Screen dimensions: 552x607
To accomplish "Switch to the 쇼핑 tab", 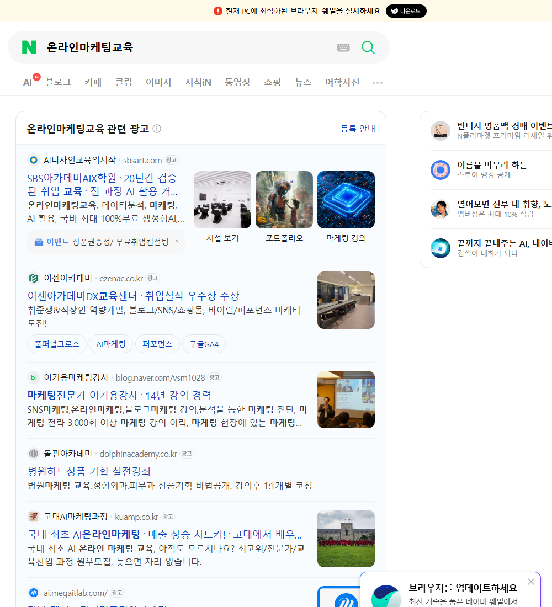I will tap(272, 82).
